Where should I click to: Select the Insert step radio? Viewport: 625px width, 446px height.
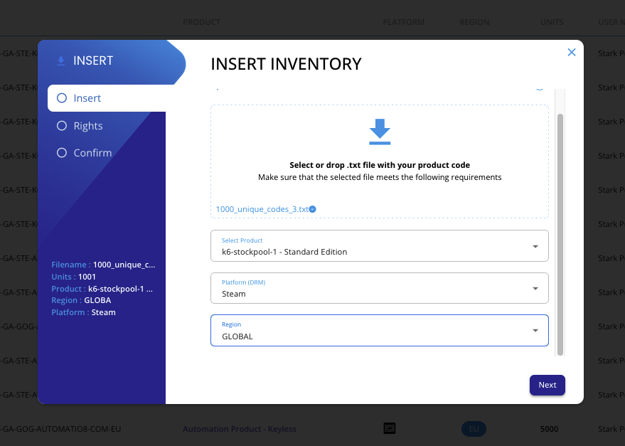62,98
